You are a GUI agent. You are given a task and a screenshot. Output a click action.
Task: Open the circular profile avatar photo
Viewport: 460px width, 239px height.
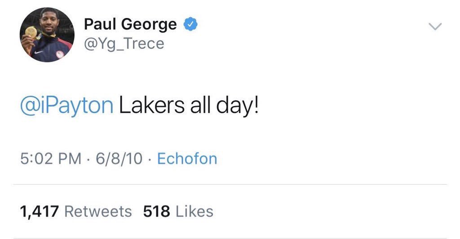(47, 35)
